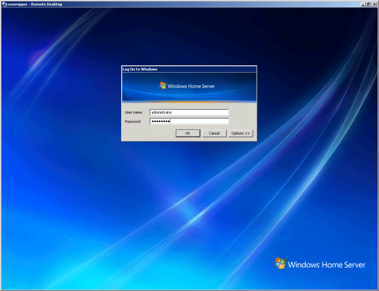Screen dimensions: 379x291
Task: Click the Remote Desktop icon in the title bar
Action: pyautogui.click(x=4, y=4)
